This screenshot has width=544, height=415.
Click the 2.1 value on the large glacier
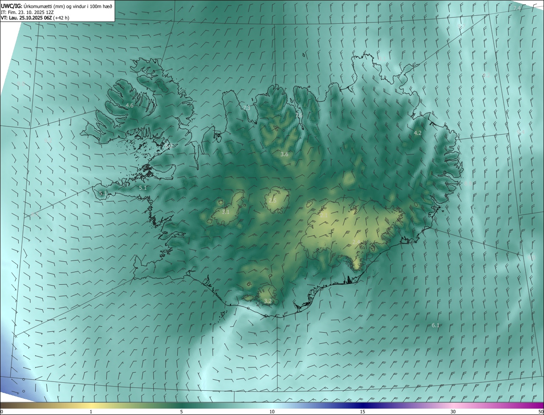click(324, 216)
